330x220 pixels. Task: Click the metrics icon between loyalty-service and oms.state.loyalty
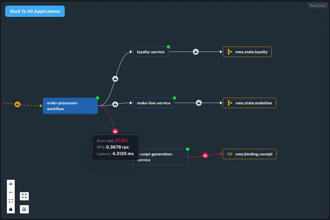(196, 52)
